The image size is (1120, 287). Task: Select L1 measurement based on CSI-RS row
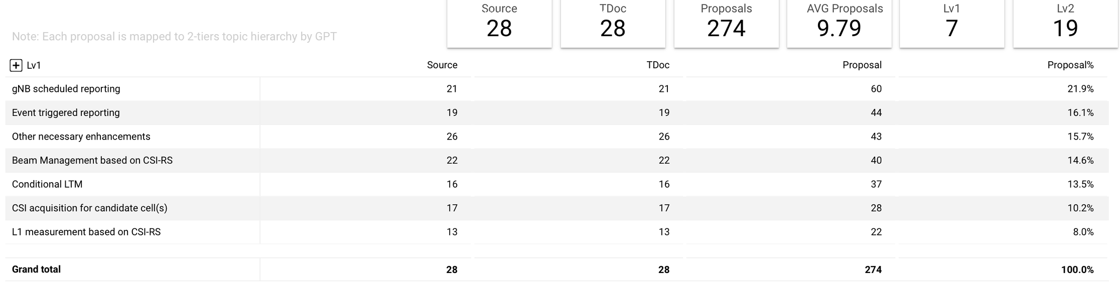pyautogui.click(x=556, y=232)
